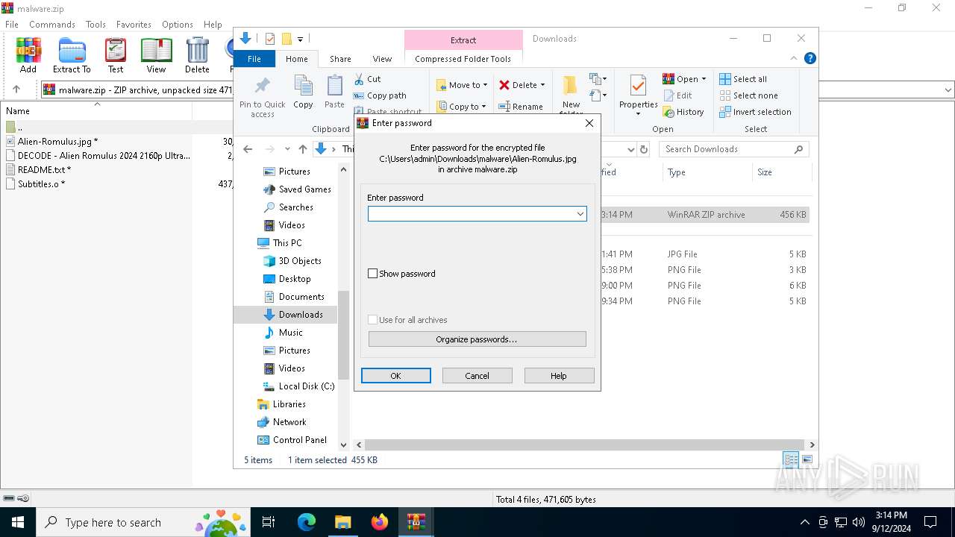This screenshot has width=955, height=537.
Task: Open the Explorer address bar history dropdown
Action: (631, 149)
